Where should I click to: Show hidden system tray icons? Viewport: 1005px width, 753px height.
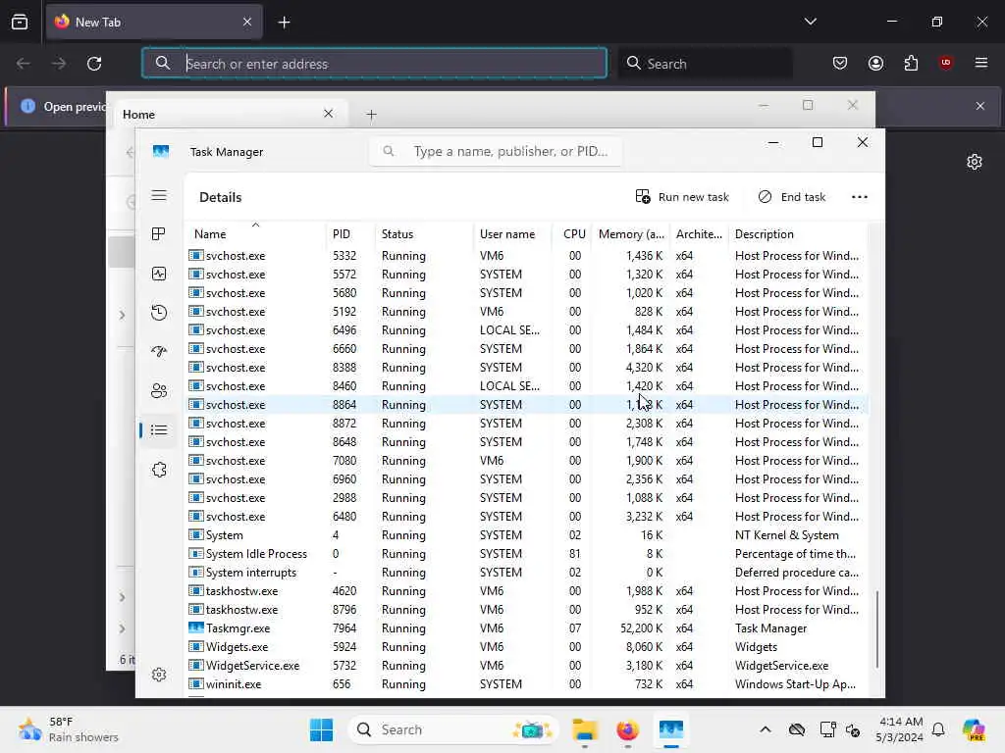[766, 729]
